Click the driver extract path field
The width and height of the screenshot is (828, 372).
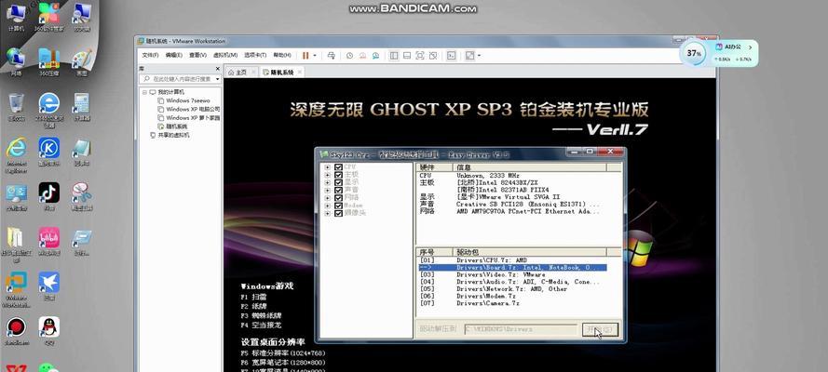click(x=521, y=329)
